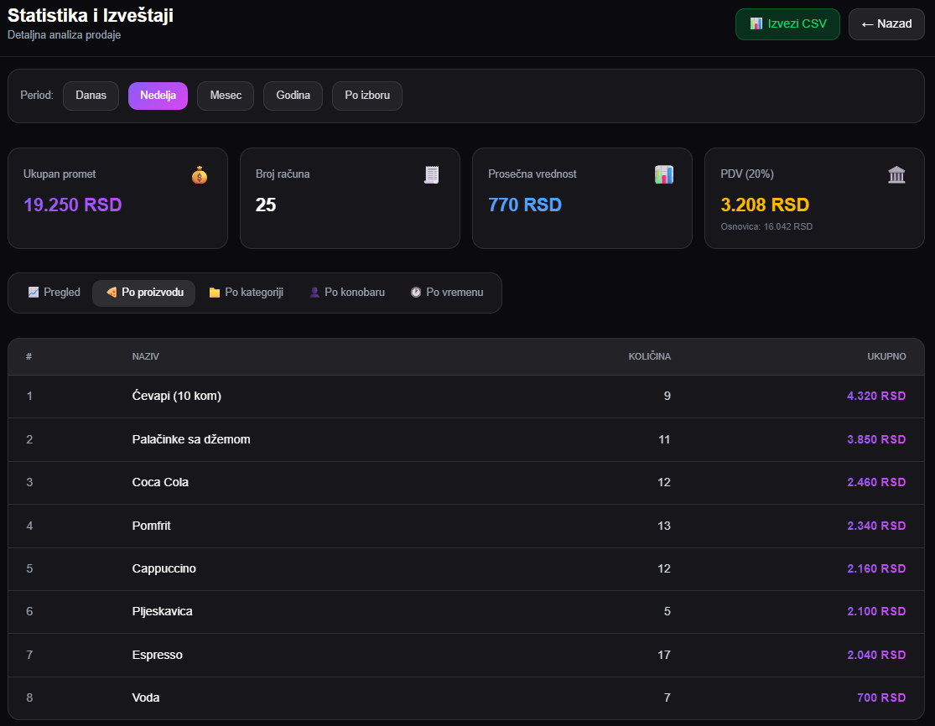Click Espresso quantity 17
935x726 pixels.
click(664, 655)
